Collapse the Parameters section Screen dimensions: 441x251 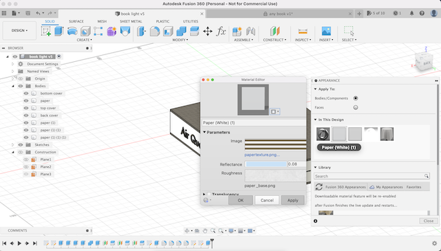(205, 132)
